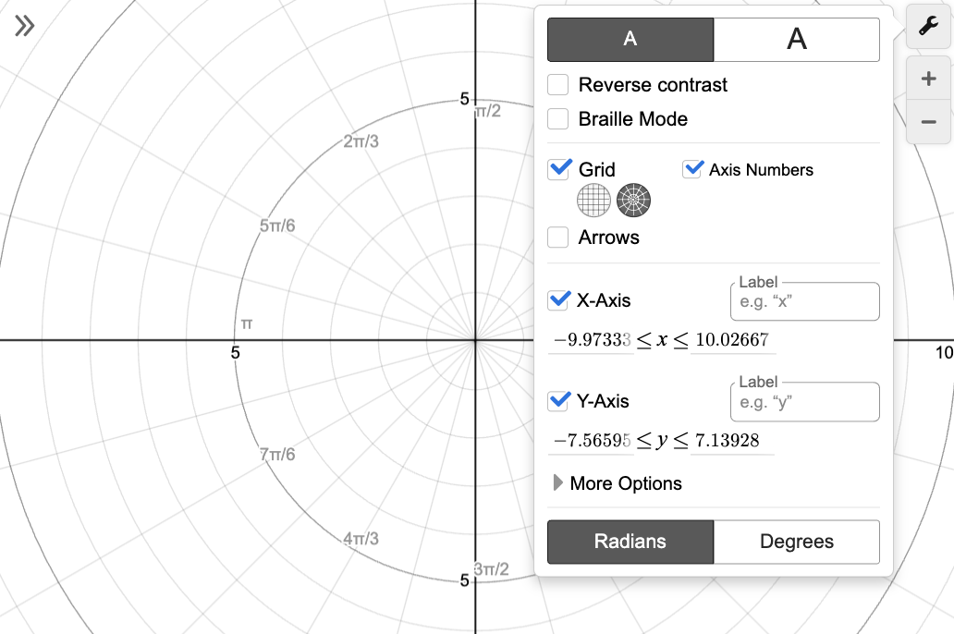This screenshot has height=634, width=954.
Task: Select the polar circular grid icon
Action: (x=634, y=199)
